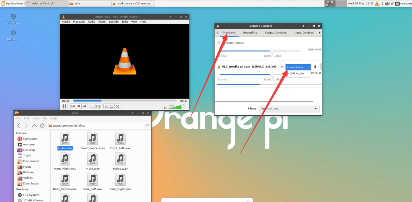Mute VLC stream in Volume Control
Screen dimensions: 412x202
click(x=316, y=67)
